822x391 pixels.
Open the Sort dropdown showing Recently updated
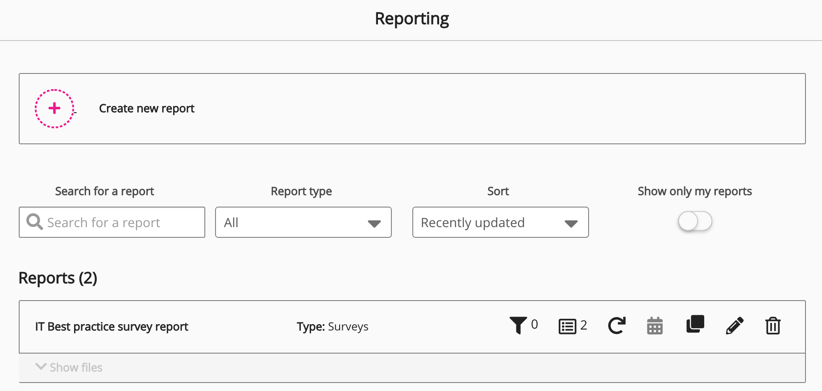[500, 222]
